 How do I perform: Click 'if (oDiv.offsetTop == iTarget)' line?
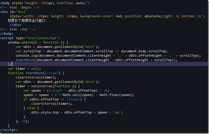pos(54,99)
